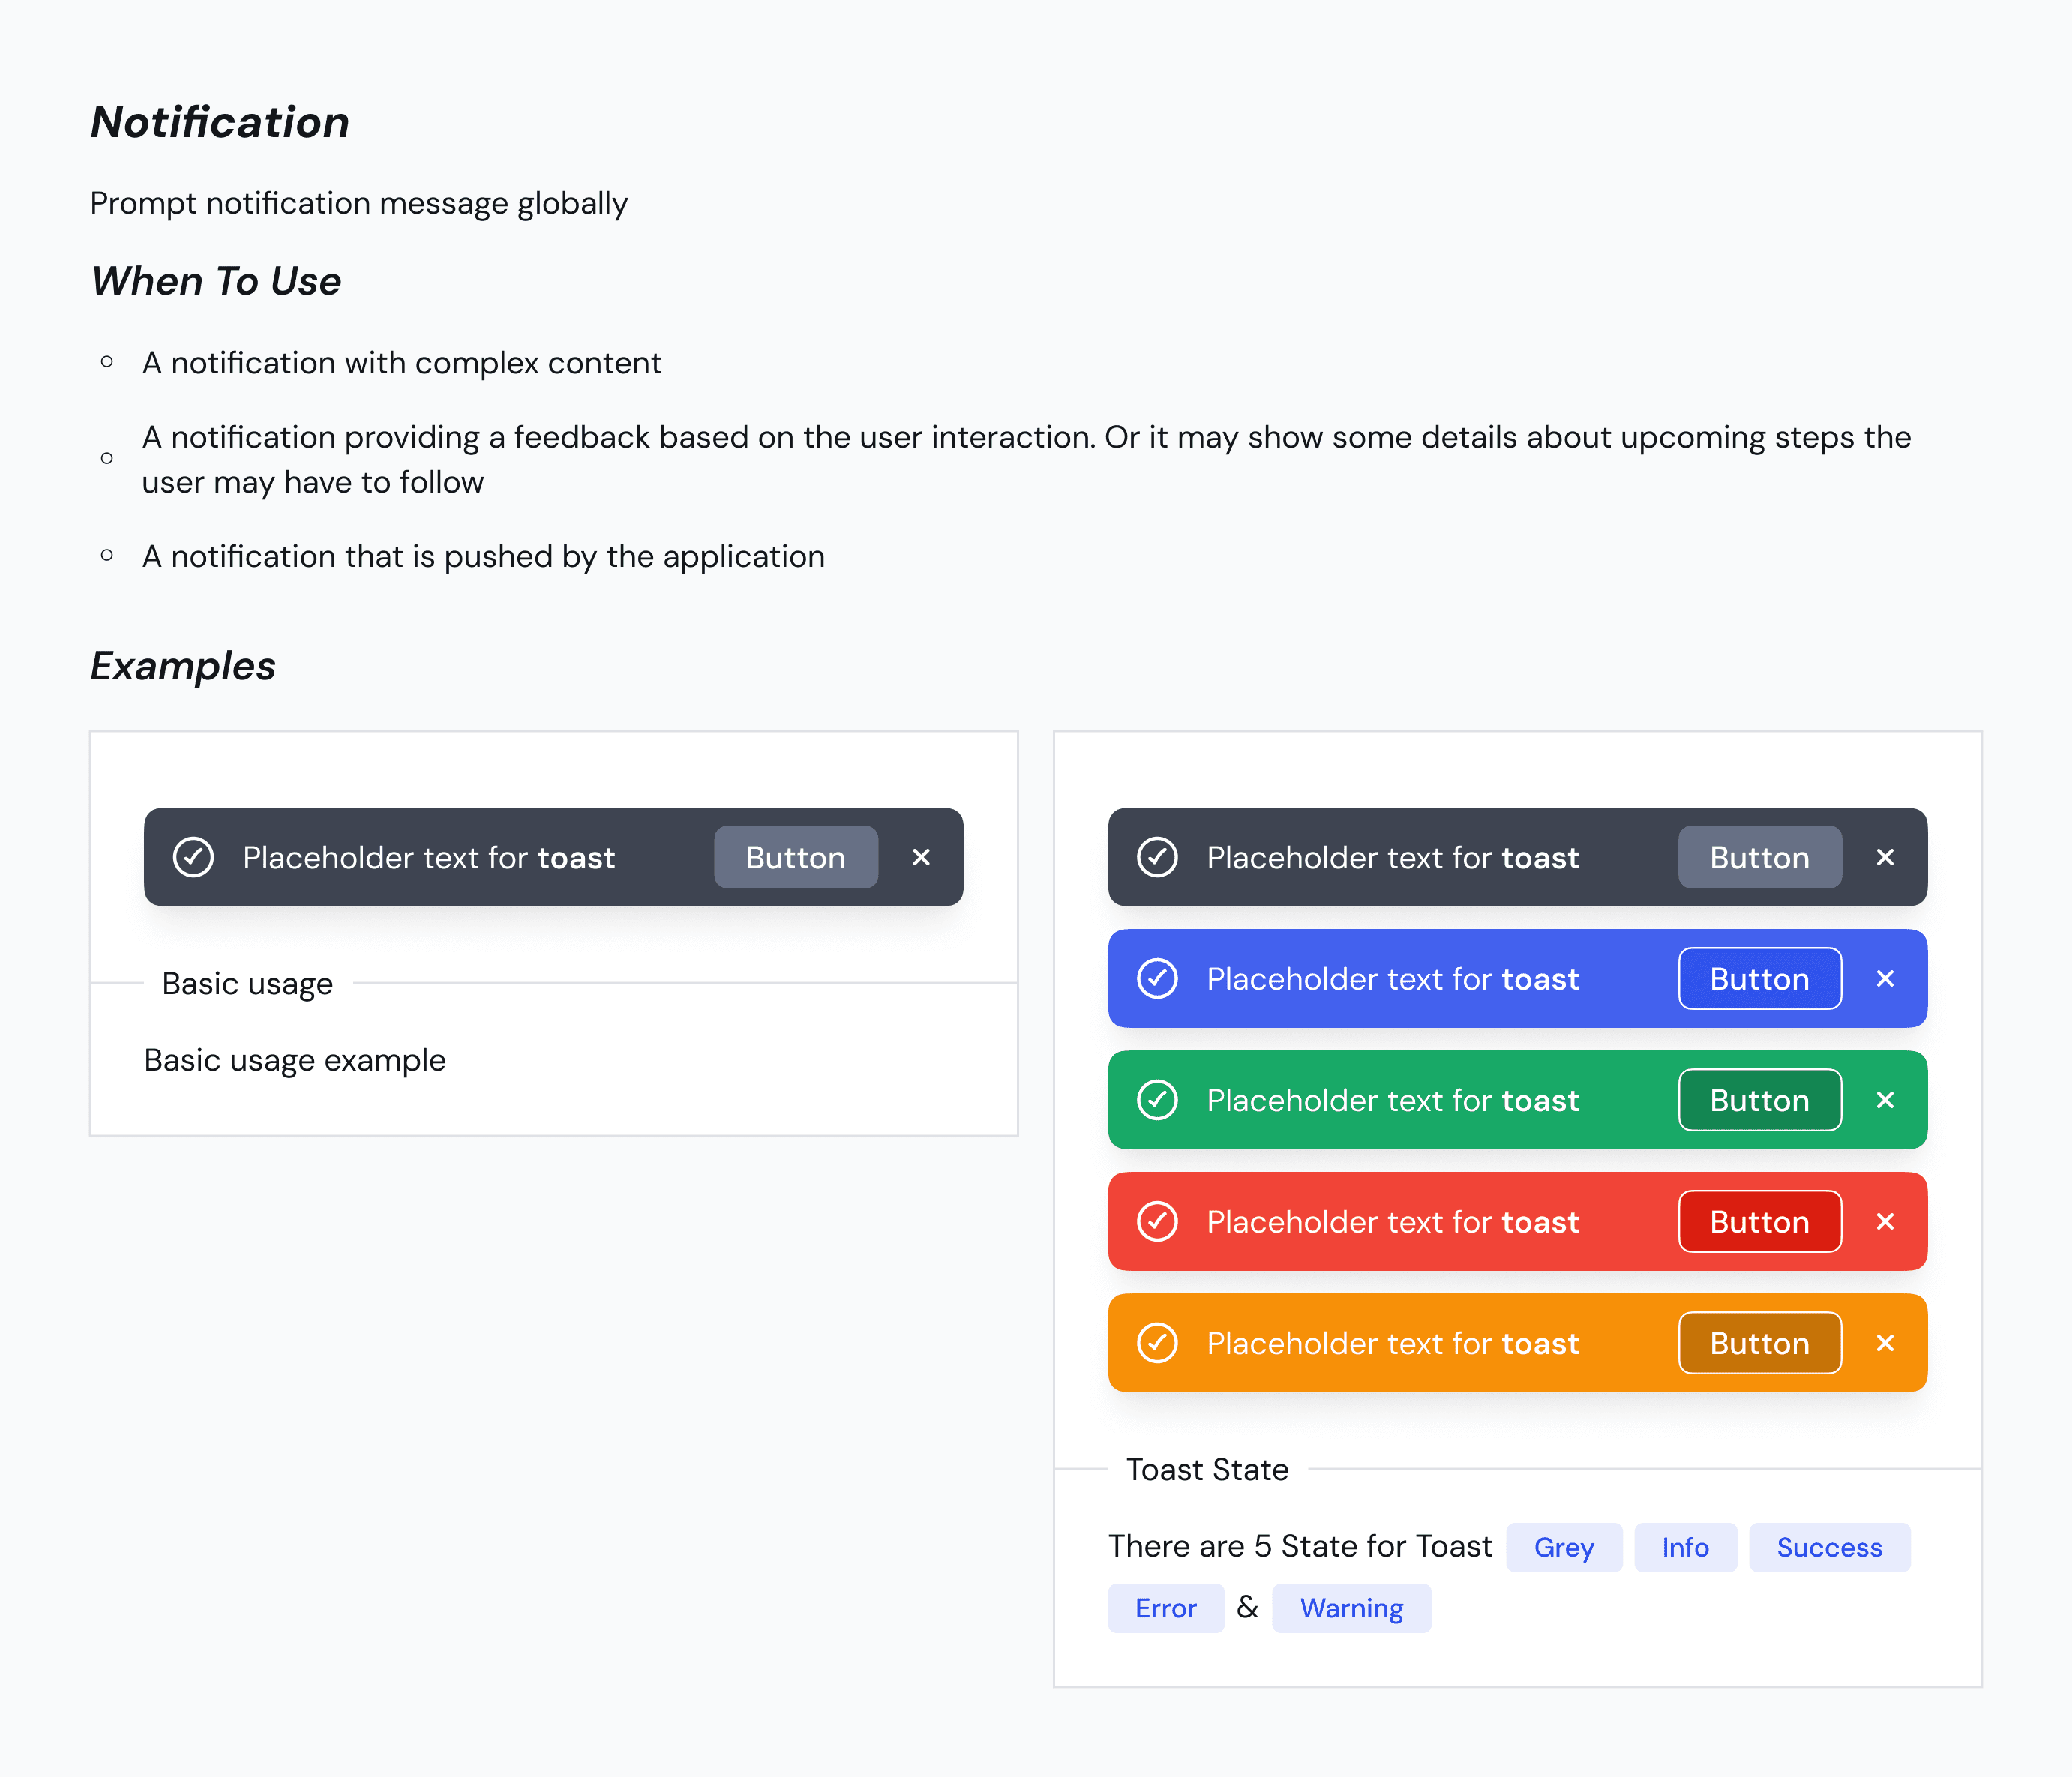The height and width of the screenshot is (1777, 2072).
Task: Close the blue info toast
Action: 1885,978
